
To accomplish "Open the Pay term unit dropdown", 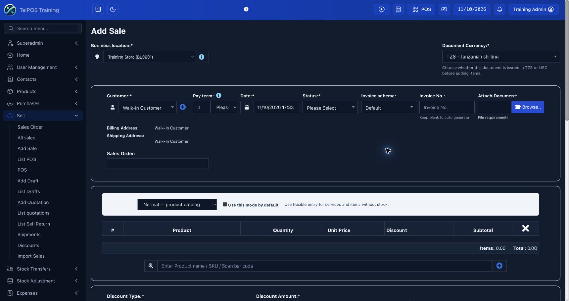I will [x=224, y=107].
